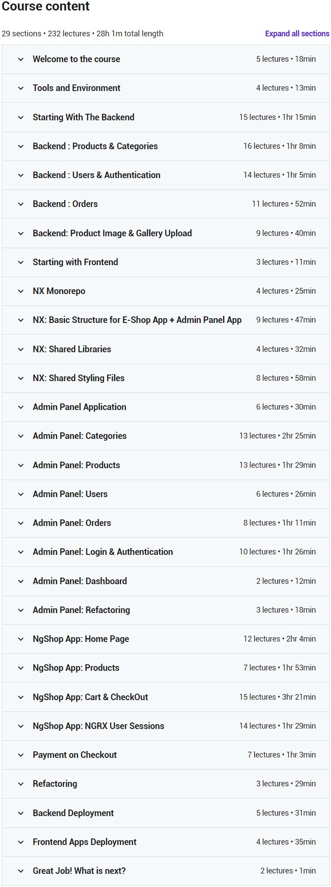331x887 pixels.
Task: Open the Tools and Environment chevron
Action: [21, 88]
